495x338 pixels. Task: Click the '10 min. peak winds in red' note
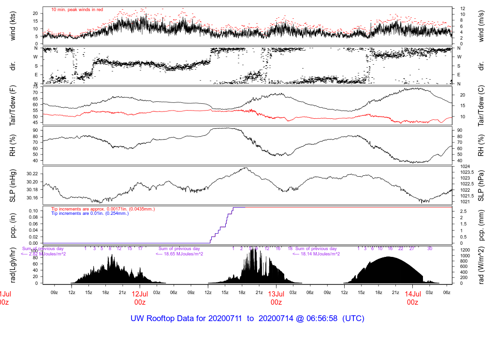[x=77, y=10]
